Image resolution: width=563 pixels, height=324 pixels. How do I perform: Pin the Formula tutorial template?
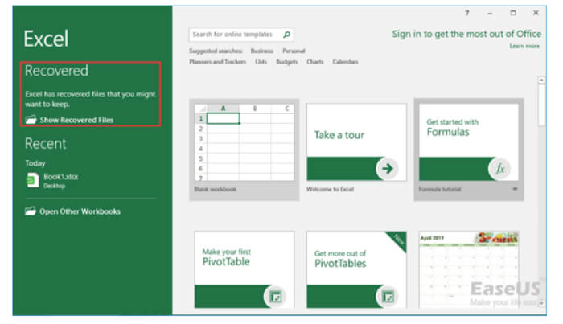click(515, 189)
